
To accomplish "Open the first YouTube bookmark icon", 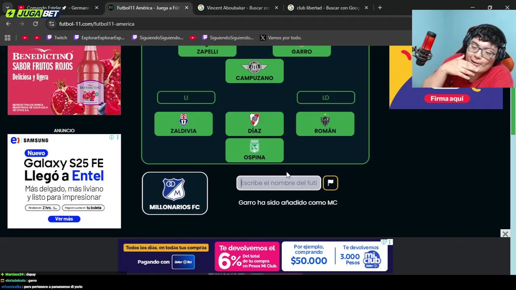I will (25, 37).
